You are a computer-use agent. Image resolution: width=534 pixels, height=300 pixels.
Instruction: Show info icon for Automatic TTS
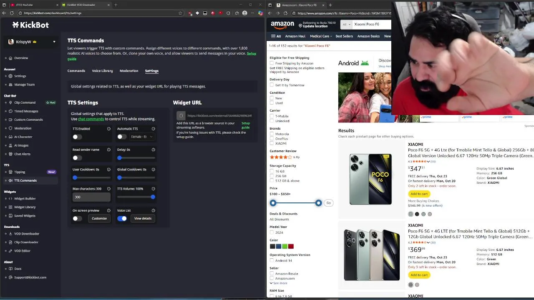(154, 129)
